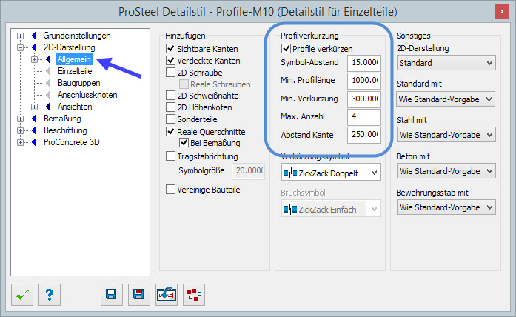Expand the Allgemein tree node

click(x=34, y=59)
